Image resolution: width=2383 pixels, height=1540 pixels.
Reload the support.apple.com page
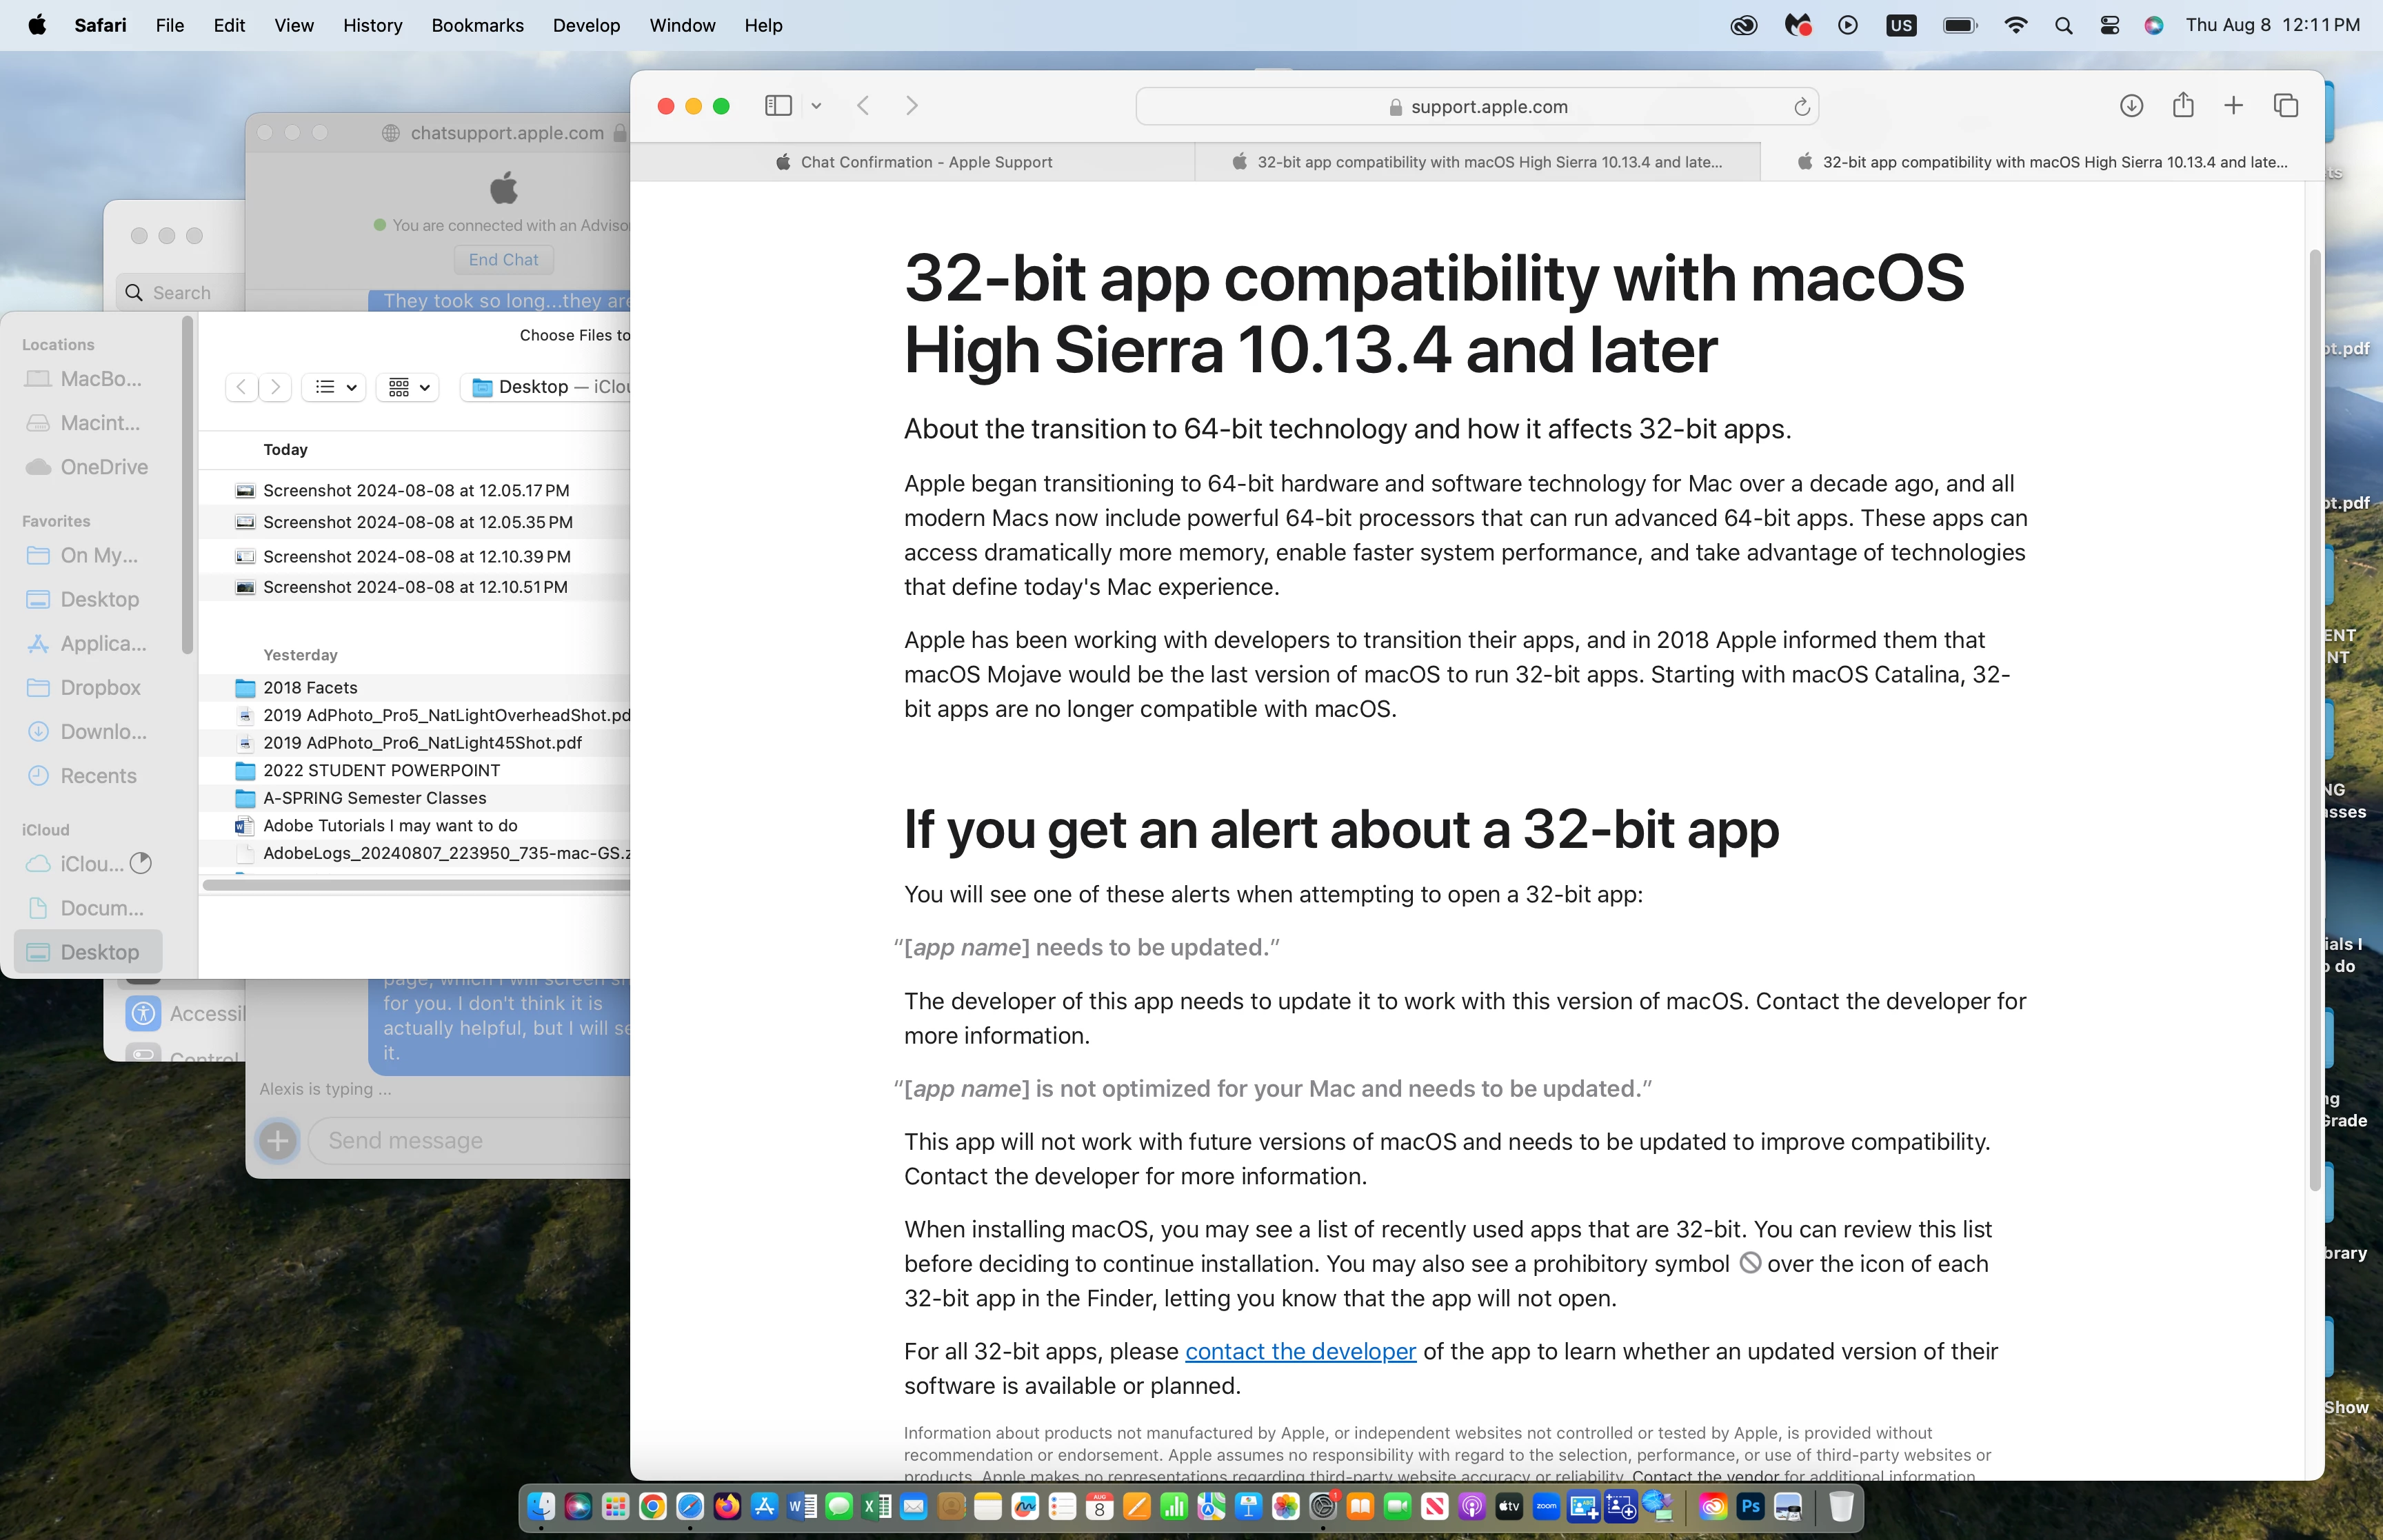(x=1801, y=107)
